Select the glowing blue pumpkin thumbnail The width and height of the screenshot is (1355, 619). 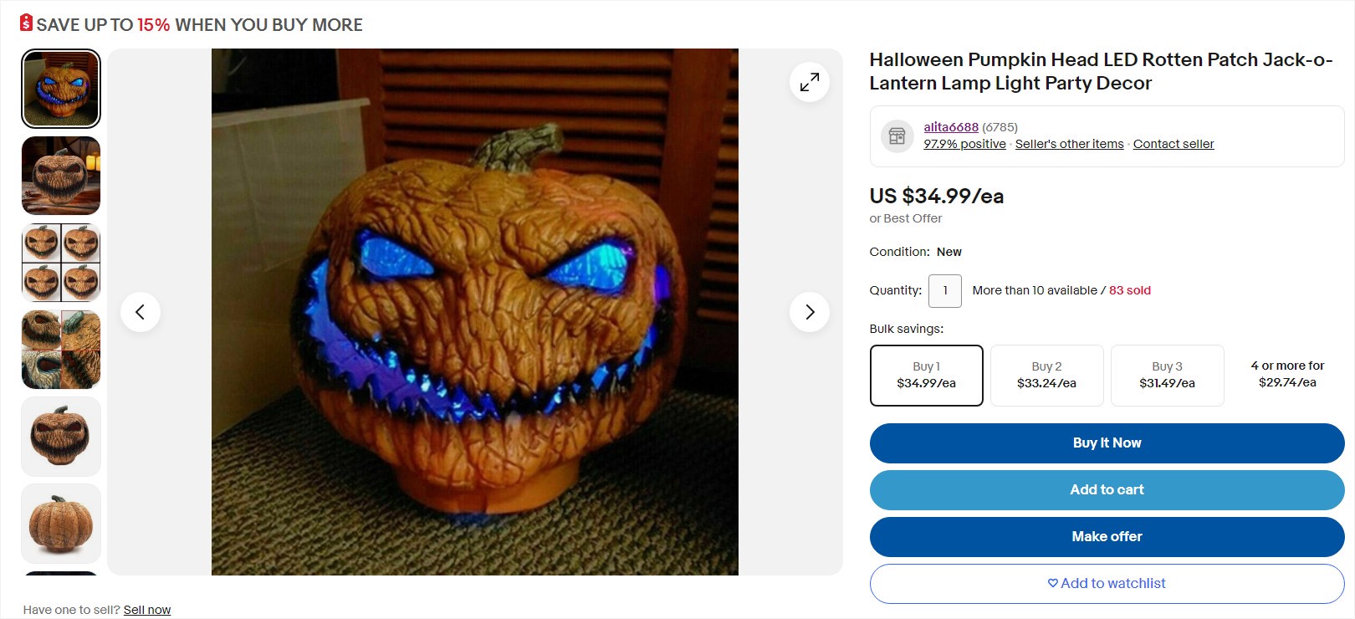[x=61, y=89]
